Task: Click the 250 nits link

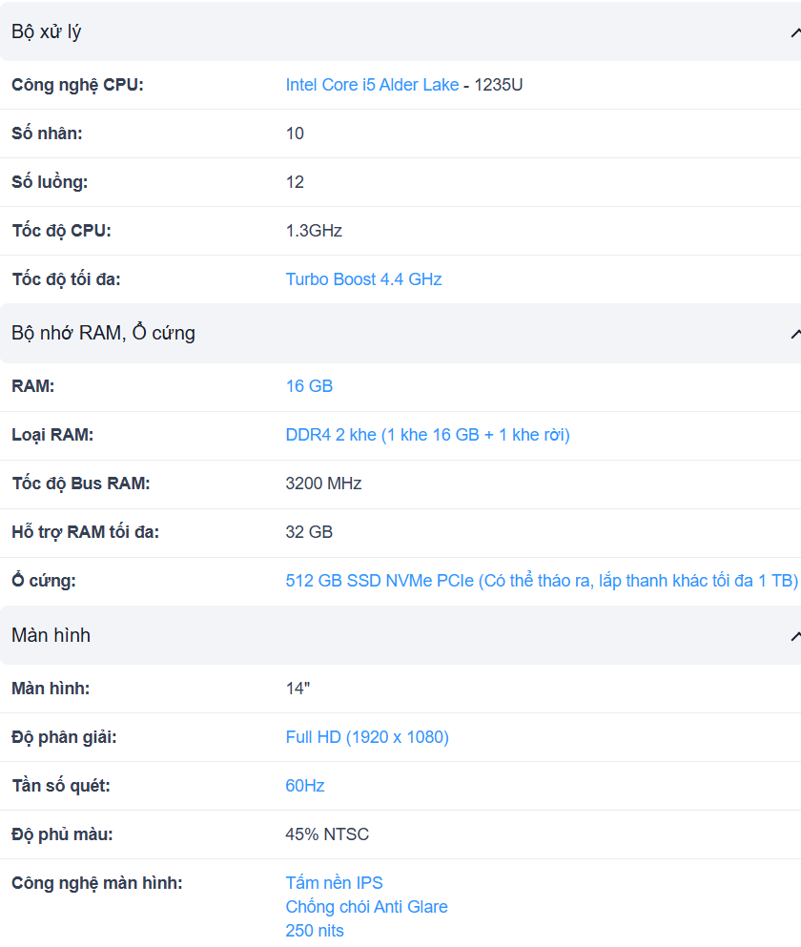Action: (x=315, y=931)
